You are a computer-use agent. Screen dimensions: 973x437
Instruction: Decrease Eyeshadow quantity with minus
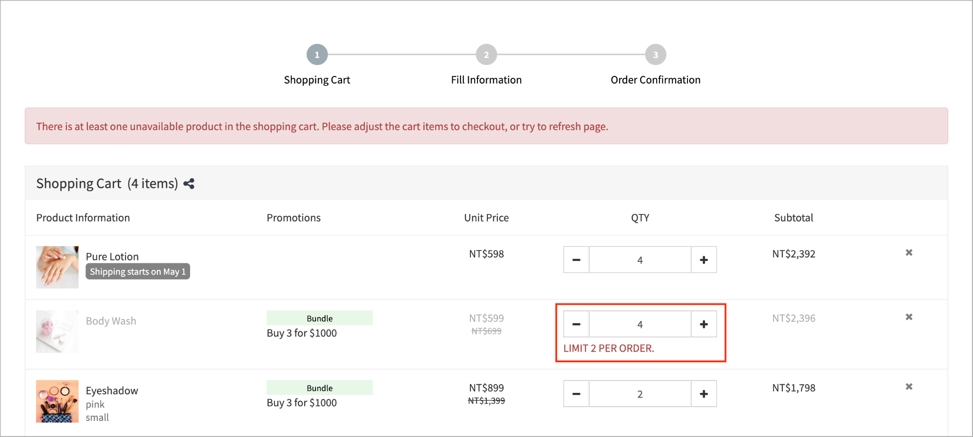[x=576, y=394]
